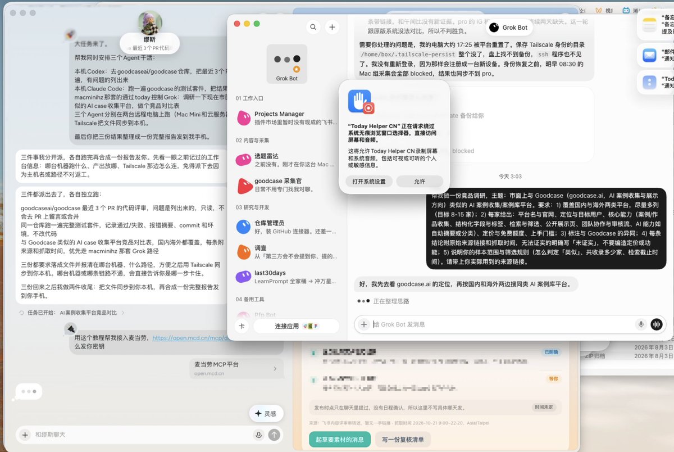Click the 今天 3:03 timestamp

510,177
